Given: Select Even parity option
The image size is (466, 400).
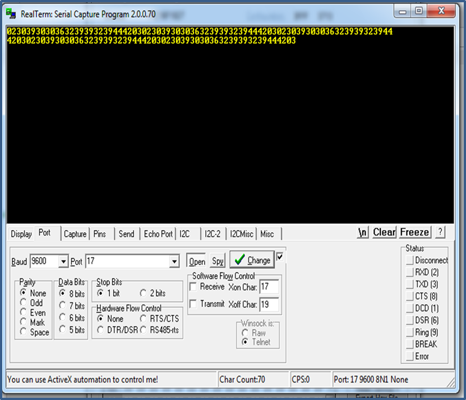Looking at the screenshot, I should pyautogui.click(x=33, y=312).
